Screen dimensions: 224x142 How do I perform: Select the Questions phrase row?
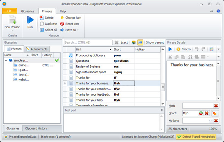(112, 61)
